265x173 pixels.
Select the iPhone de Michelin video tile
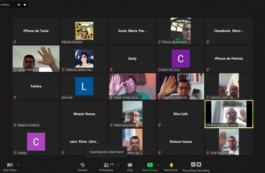(181, 31)
